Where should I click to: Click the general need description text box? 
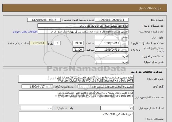click(76, 79)
